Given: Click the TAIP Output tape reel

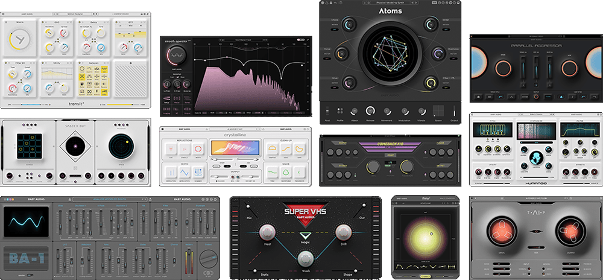Looking at the screenshot, I should click(x=570, y=232).
